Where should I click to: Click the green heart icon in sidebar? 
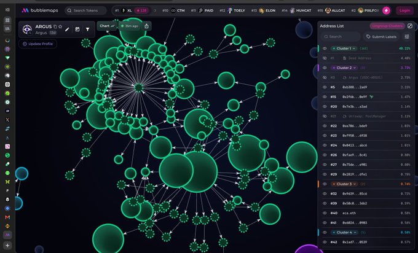7,58
